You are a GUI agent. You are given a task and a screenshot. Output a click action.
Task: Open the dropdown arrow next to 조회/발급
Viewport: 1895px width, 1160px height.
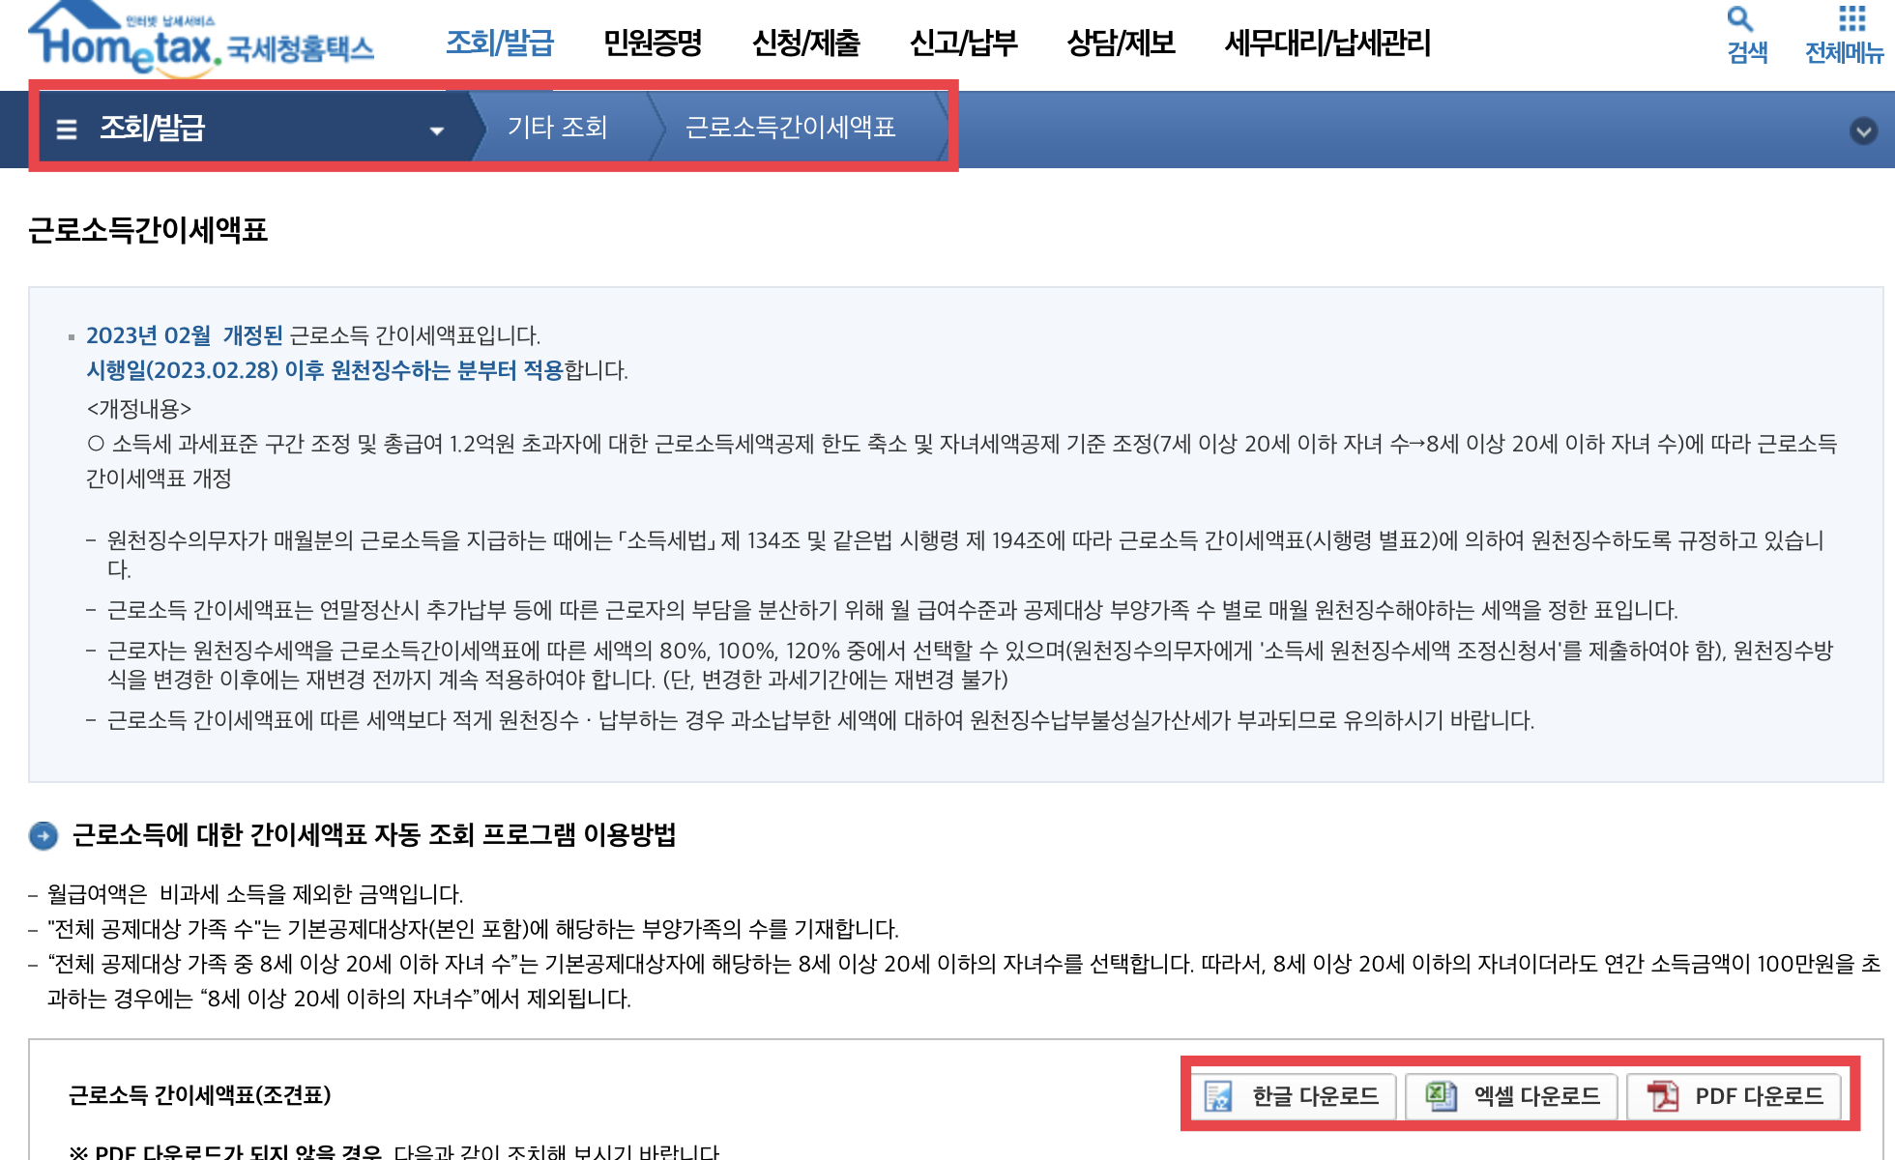click(x=437, y=129)
